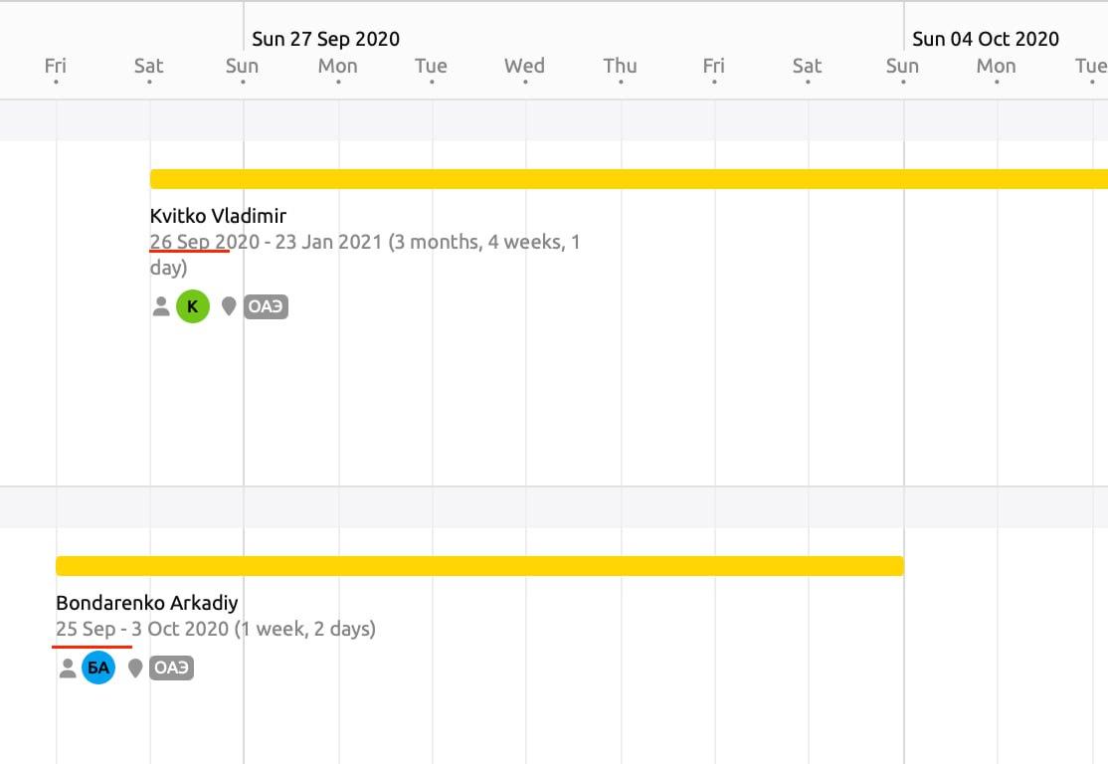1108x764 pixels.
Task: Click the person icon in Kvitko Vladimir's task
Action: (x=161, y=306)
